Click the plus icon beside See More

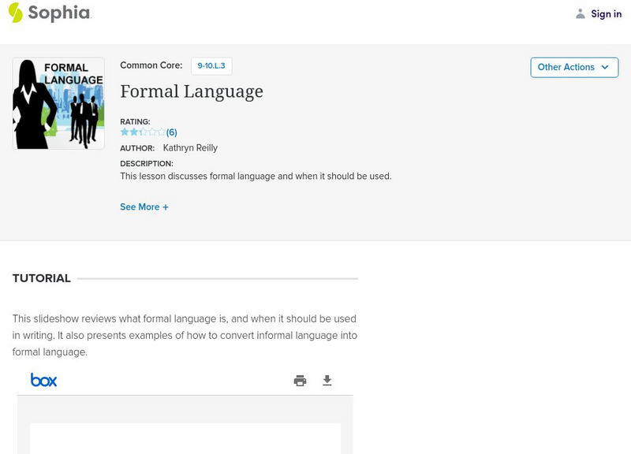click(x=166, y=207)
